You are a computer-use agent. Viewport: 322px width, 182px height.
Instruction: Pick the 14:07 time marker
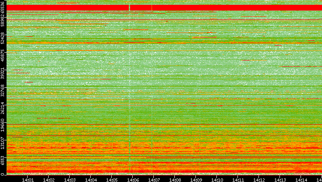click(154, 179)
